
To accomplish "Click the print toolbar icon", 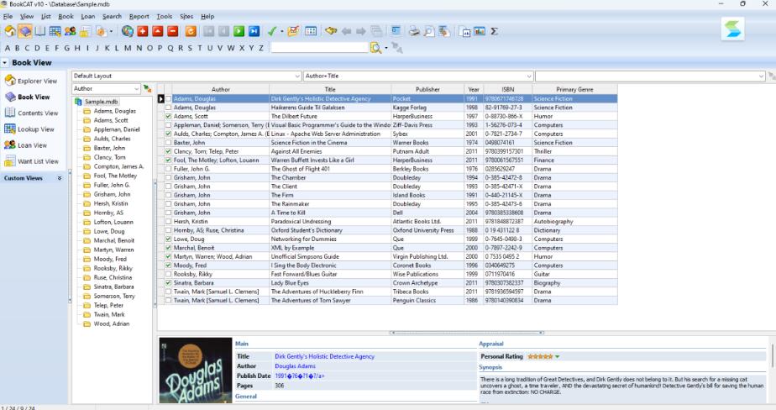I will coord(414,31).
